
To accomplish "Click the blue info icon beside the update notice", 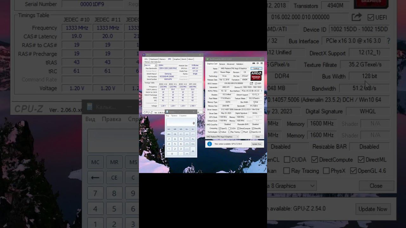I will coord(209,144).
